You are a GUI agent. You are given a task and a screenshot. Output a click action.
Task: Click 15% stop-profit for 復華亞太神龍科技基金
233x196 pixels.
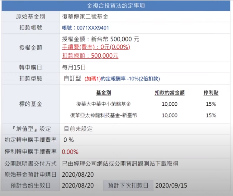pos(211,115)
